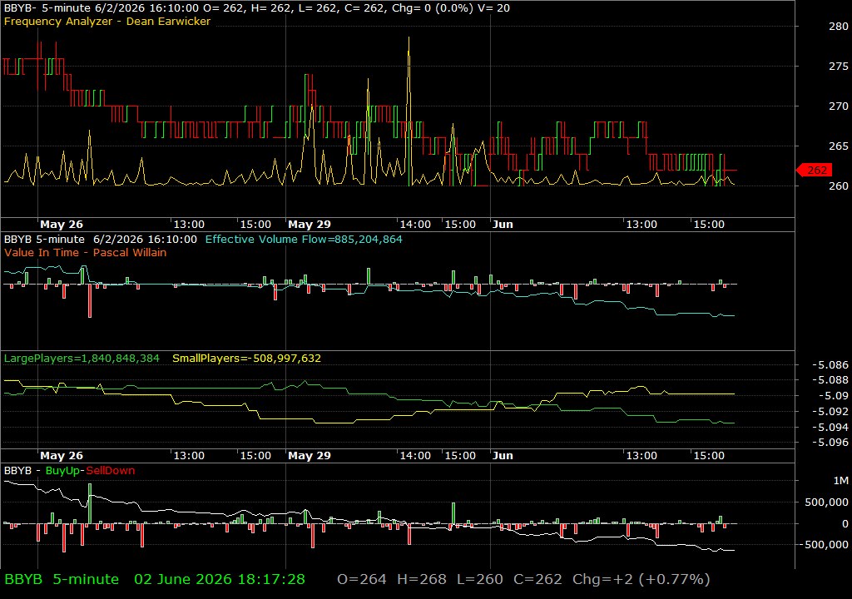Select May 29 on the lower time axis above BuyUp panel

(310, 456)
